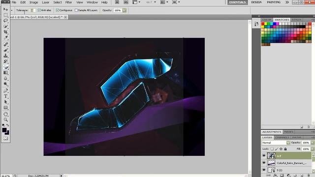The width and height of the screenshot is (315, 177).
Task: Toggle lock transparent pixels
Action: [x=272, y=149]
